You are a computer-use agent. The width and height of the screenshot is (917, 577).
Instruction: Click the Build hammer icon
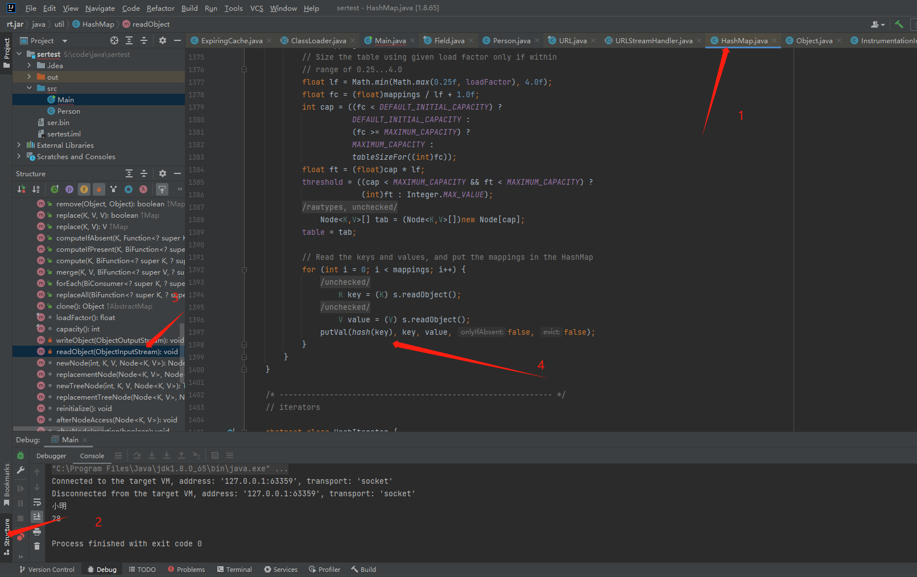[x=899, y=24]
